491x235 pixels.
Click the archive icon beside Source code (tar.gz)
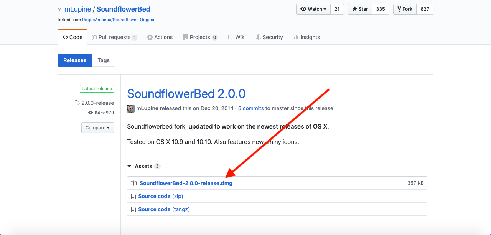[133, 209]
